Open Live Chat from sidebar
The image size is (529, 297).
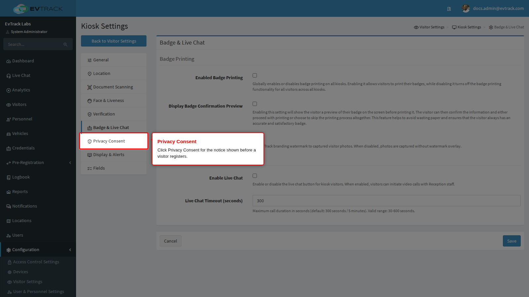[38, 76]
